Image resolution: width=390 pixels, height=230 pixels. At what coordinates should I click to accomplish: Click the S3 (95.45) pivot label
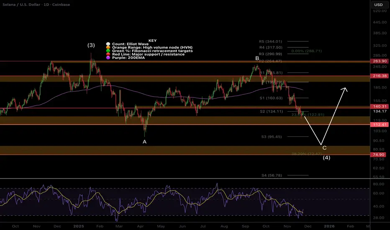tap(271, 137)
